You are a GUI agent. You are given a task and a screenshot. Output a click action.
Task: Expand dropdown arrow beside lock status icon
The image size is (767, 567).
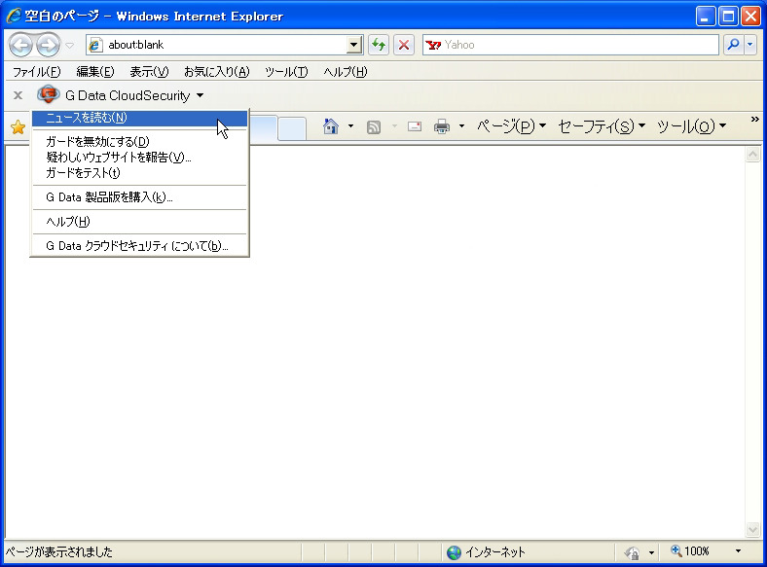click(x=651, y=552)
